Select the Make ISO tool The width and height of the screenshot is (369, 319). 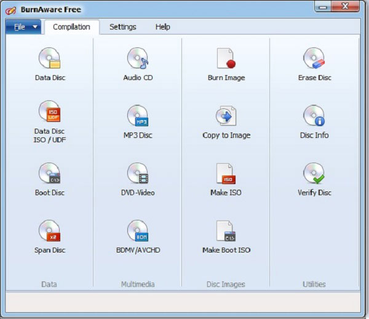pyautogui.click(x=226, y=179)
